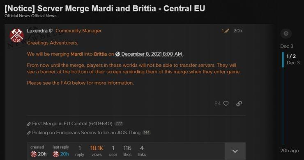
Task: Click the moderator shield icon beside Luxendra
Action: click(x=51, y=31)
